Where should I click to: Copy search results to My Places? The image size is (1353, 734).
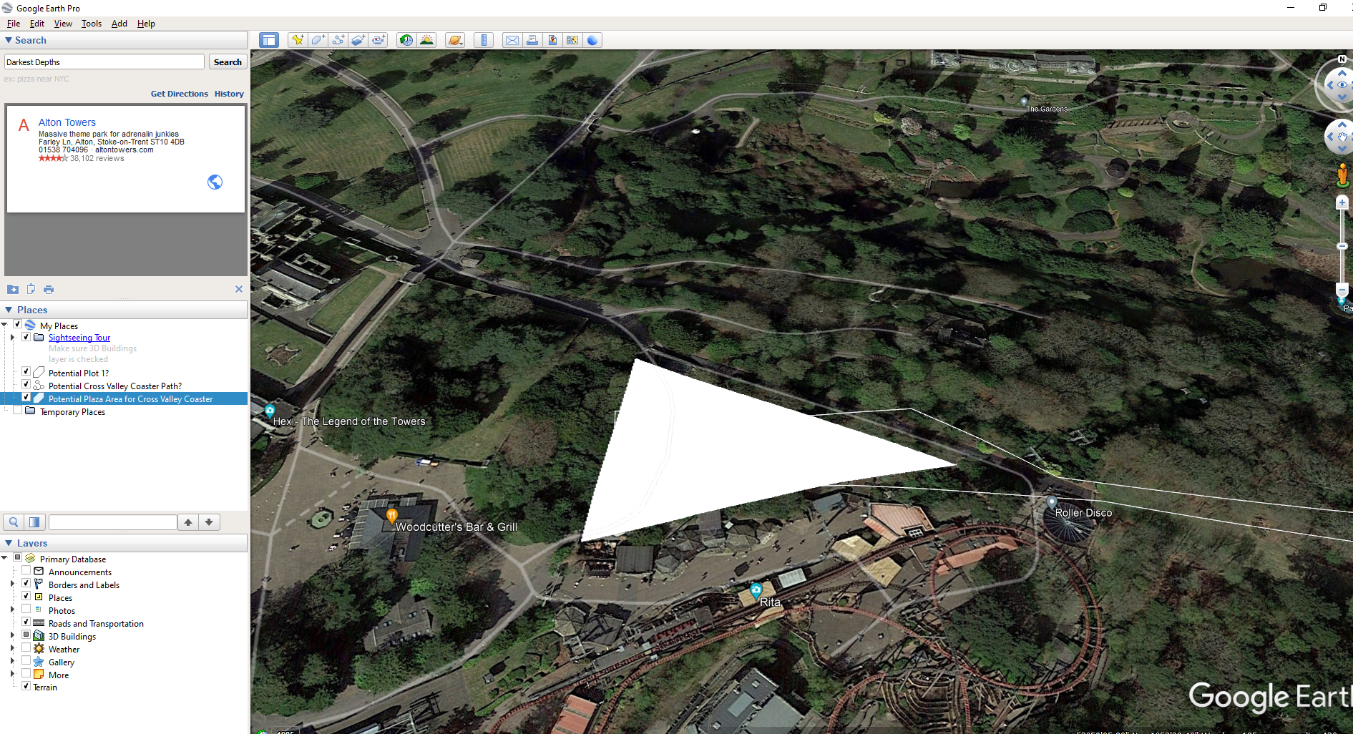tap(13, 289)
